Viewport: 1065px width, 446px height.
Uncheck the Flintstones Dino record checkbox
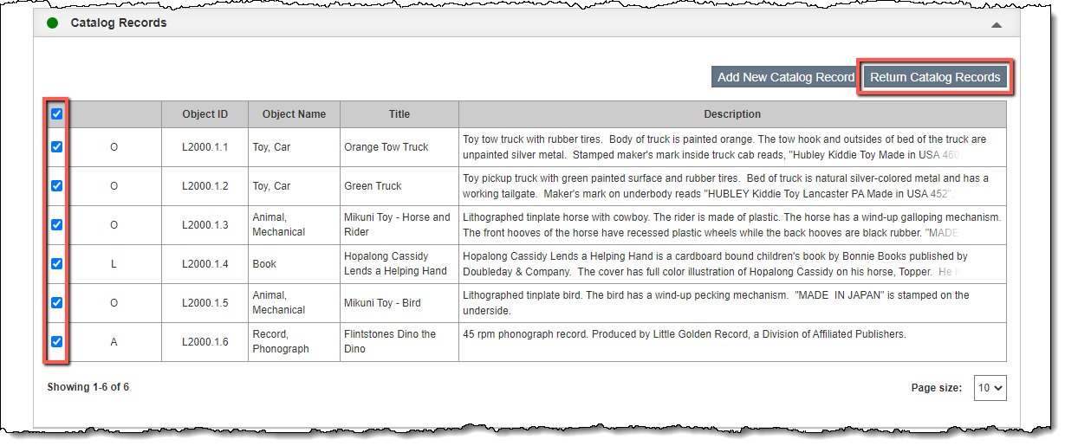coord(56,341)
